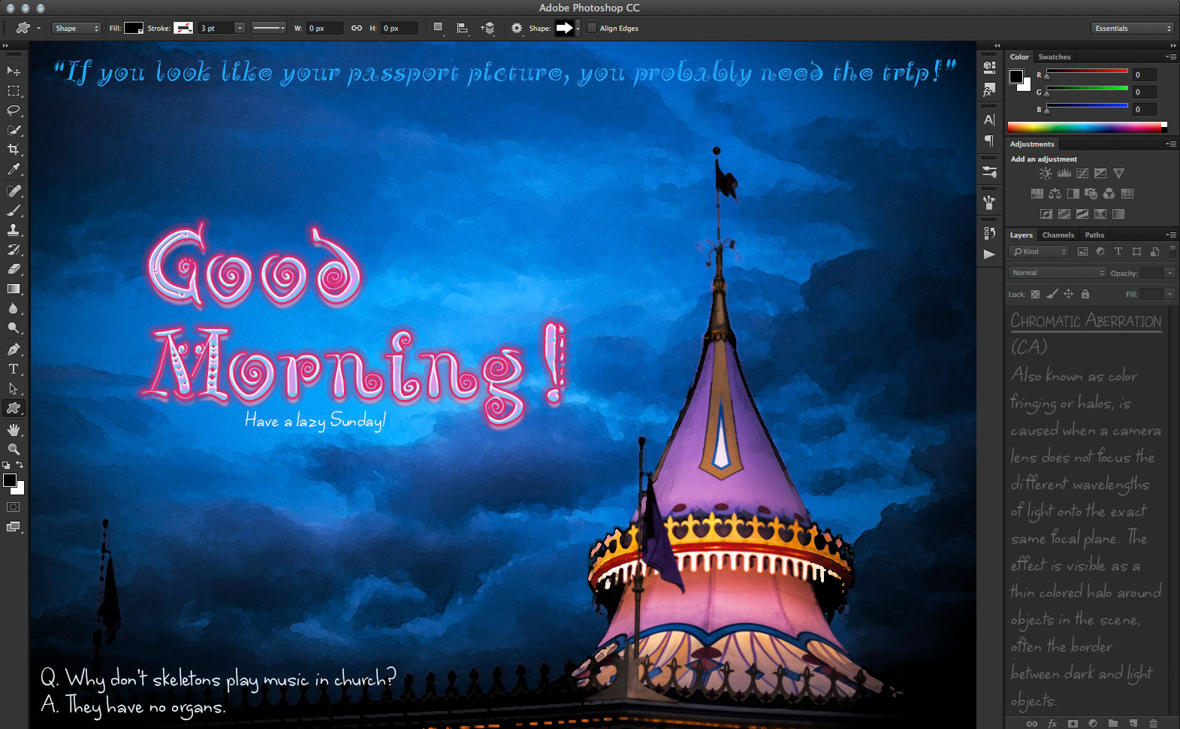Viewport: 1180px width, 729px height.
Task: Open the Normal blend mode dropdown
Action: 1058,273
